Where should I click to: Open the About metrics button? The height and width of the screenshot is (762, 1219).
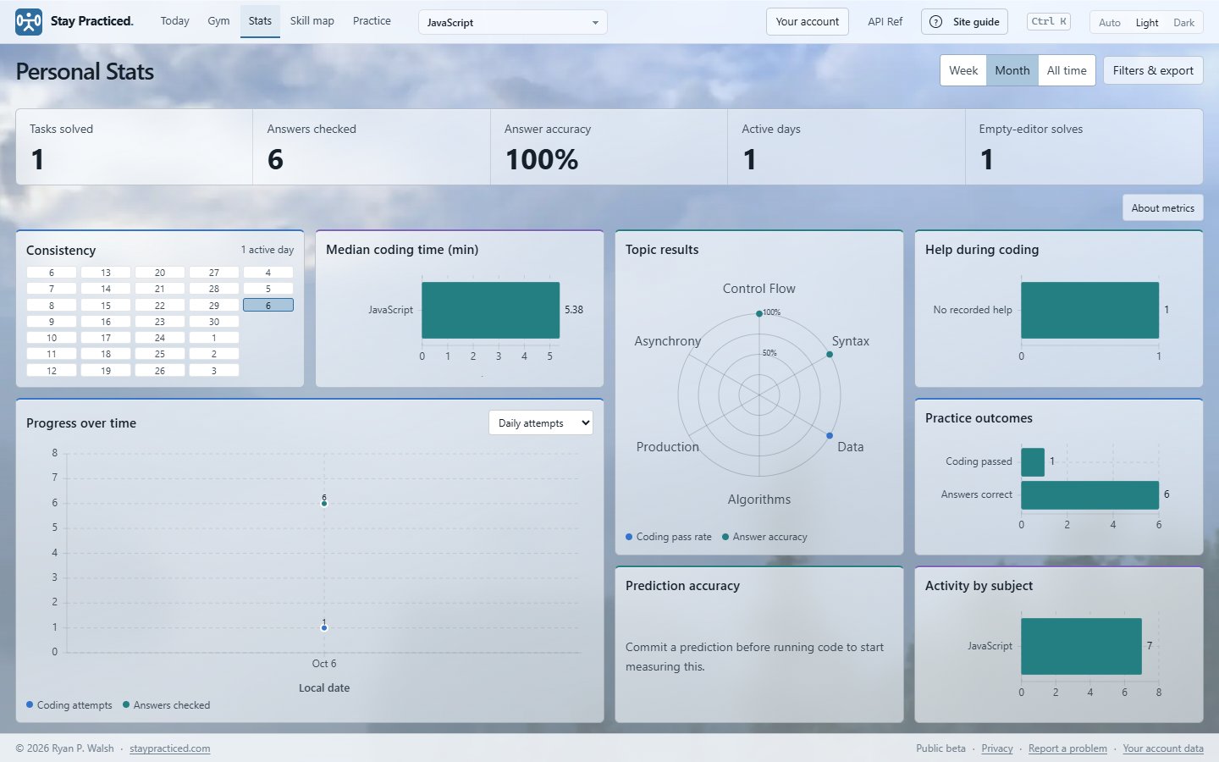(x=1163, y=208)
